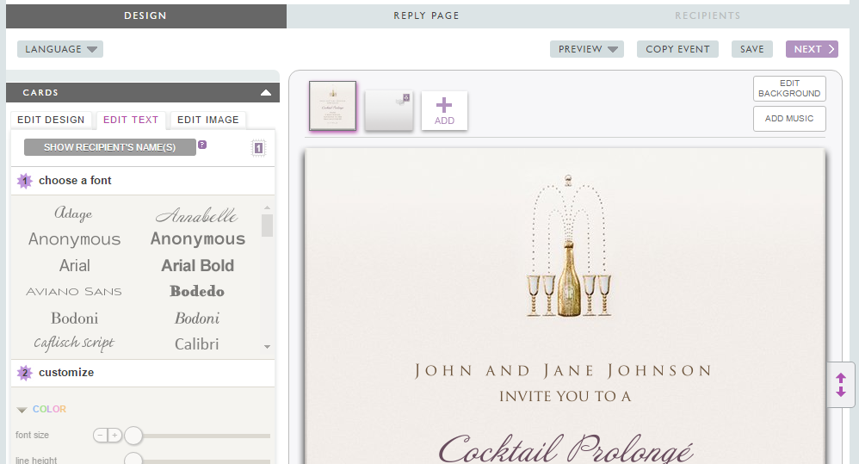
Task: Click the help question mark icon
Action: click(x=202, y=145)
